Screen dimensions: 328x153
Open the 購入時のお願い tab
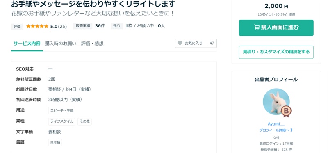pyautogui.click(x=61, y=43)
